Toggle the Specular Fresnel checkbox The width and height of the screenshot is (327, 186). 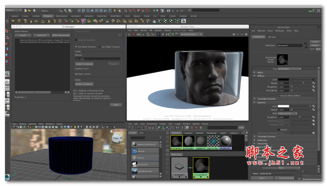coord(279,130)
